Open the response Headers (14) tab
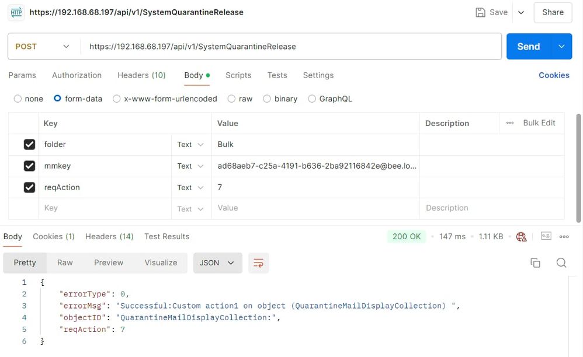 [x=109, y=236]
